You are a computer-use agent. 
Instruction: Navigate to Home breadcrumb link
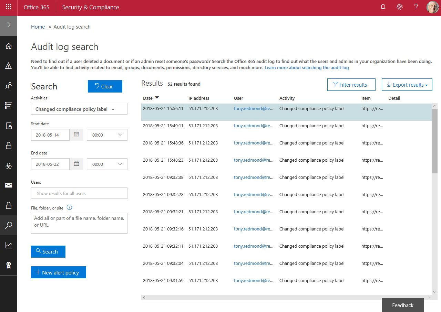click(38, 26)
